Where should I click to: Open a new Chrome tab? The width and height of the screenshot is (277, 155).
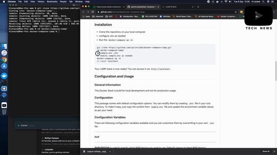[x=198, y=7]
